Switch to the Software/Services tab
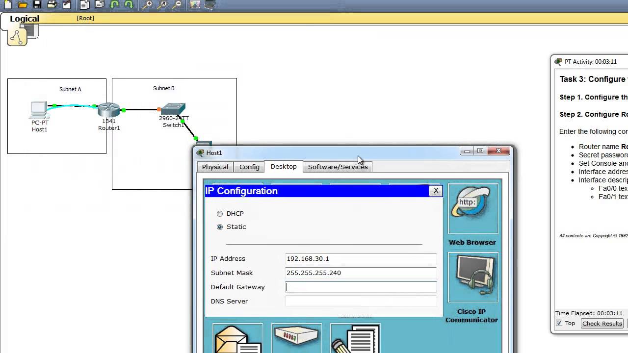 point(338,167)
